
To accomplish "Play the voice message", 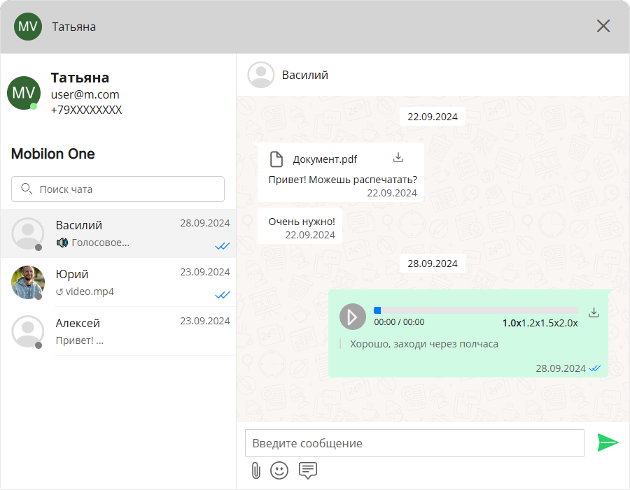I will tap(353, 317).
